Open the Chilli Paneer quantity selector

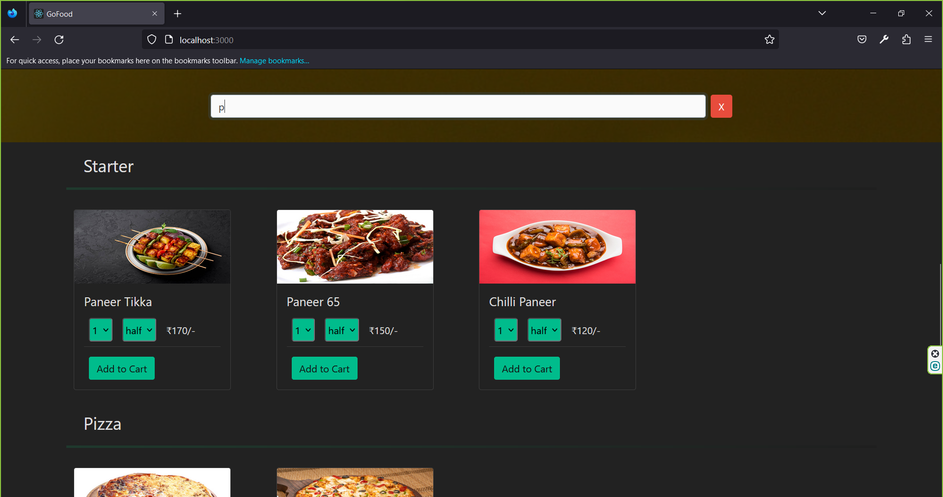(505, 330)
